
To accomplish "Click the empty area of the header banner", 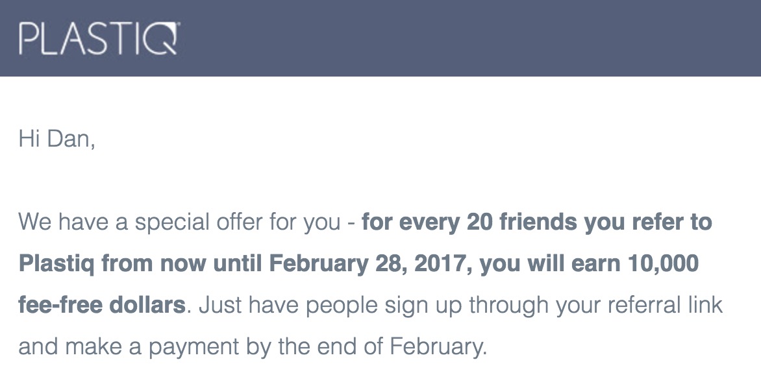I will coord(468,39).
